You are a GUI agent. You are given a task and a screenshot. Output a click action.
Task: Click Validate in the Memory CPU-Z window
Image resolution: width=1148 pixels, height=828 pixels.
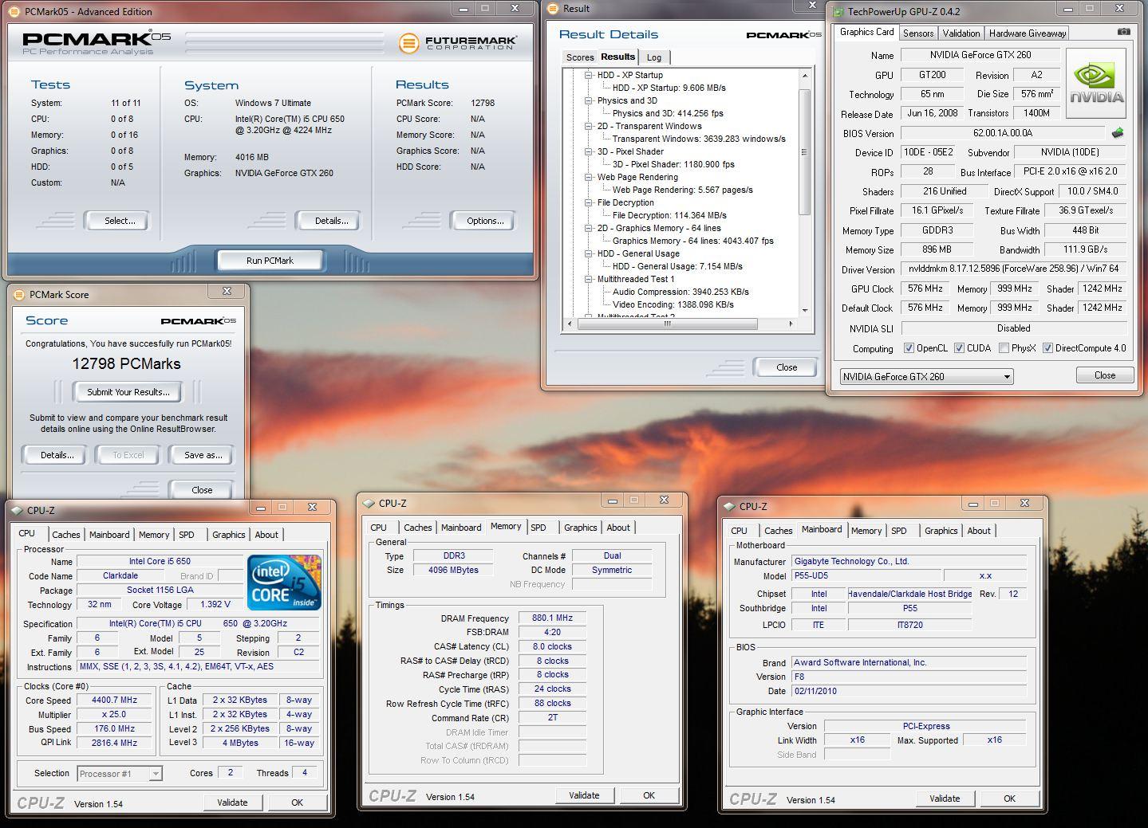click(584, 795)
